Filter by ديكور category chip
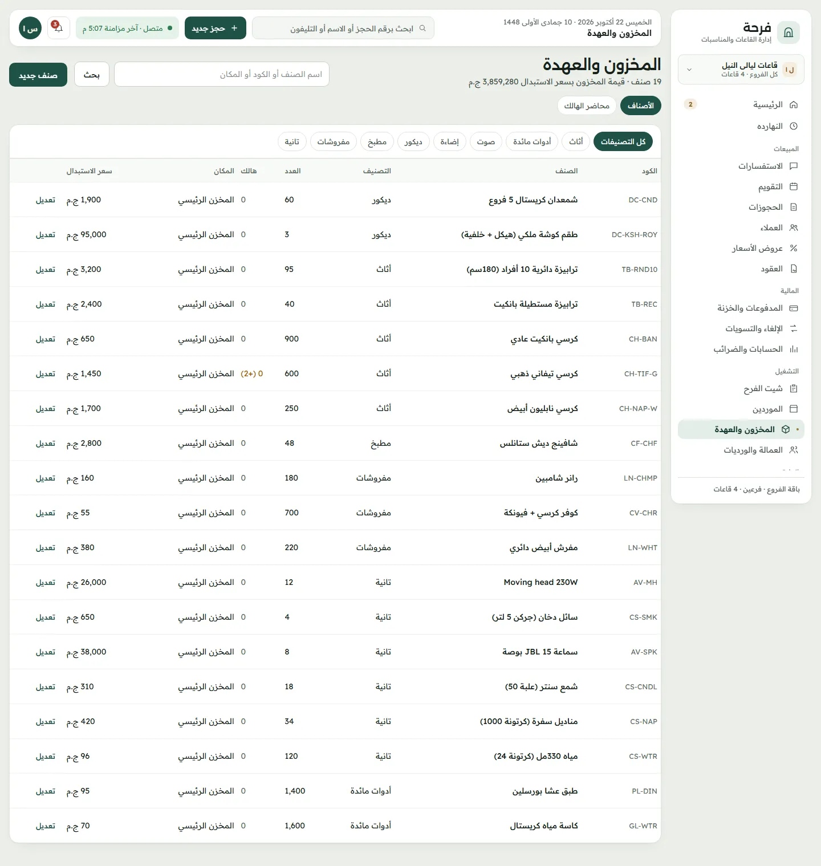This screenshot has height=866, width=821. 413,141
